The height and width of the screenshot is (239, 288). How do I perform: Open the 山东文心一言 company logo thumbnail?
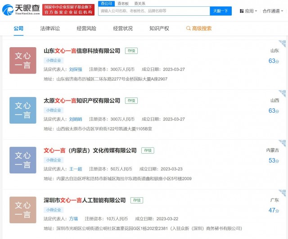(23, 61)
